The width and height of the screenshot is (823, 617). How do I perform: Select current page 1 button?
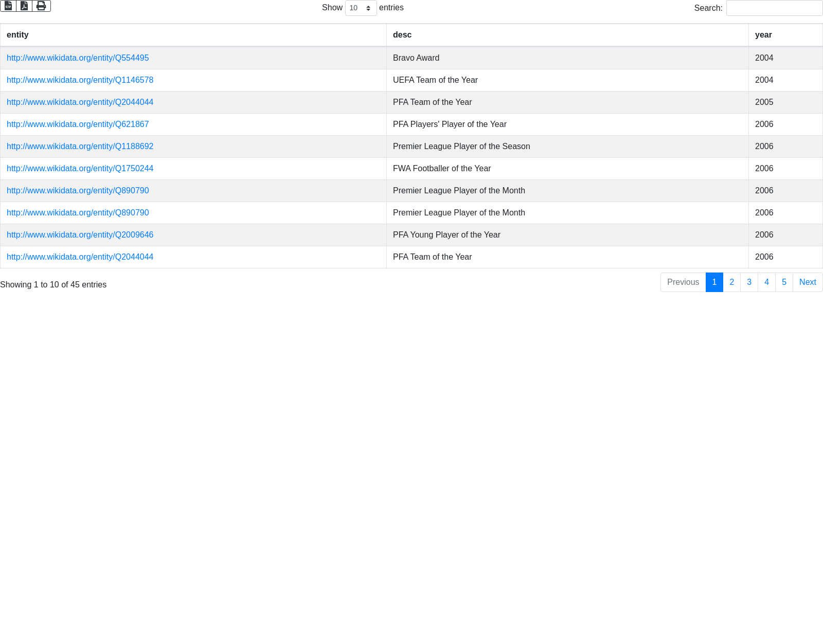click(714, 282)
